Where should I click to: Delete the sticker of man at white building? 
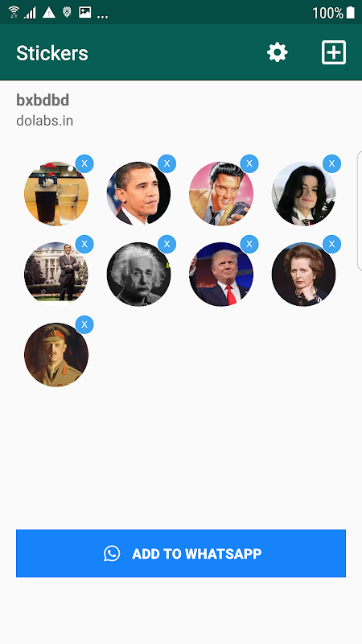click(84, 244)
